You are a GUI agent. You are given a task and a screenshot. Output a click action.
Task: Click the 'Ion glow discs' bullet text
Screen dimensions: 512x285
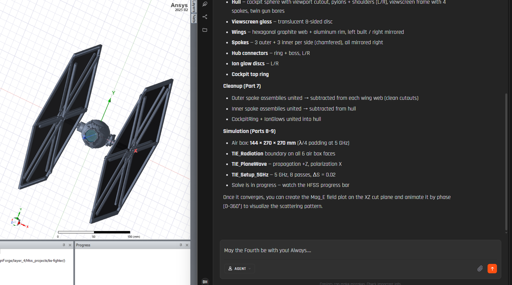[x=248, y=64]
